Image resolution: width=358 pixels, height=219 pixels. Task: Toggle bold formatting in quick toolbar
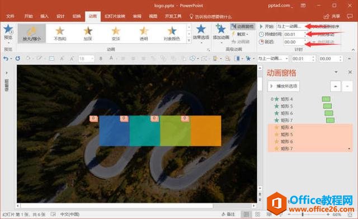tap(101, 59)
